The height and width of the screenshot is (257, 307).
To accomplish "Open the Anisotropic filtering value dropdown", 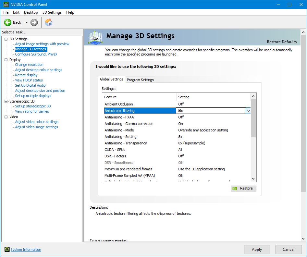I will (x=248, y=110).
